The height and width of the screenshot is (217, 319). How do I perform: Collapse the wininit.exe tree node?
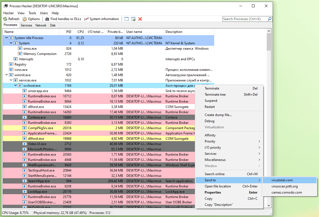(x=6, y=75)
